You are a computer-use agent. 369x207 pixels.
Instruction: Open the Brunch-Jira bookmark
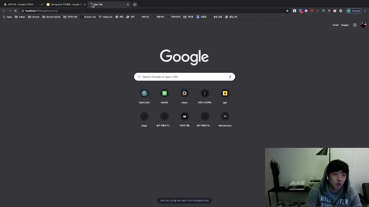point(88,17)
